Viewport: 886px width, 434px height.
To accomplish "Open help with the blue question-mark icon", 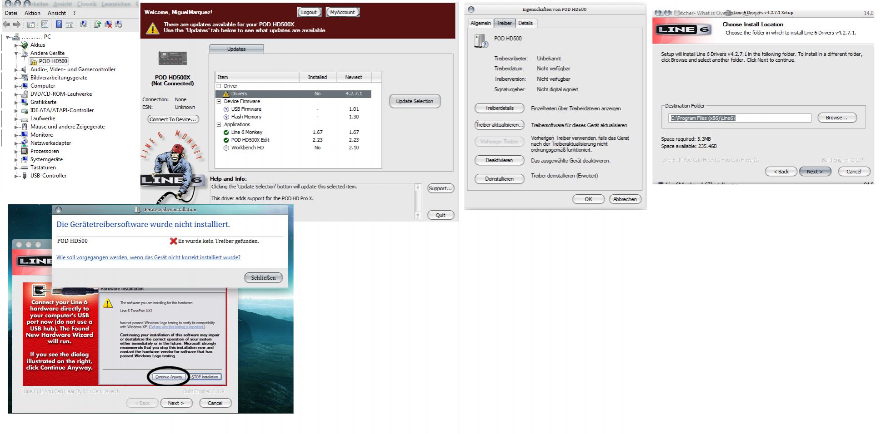I will pyautogui.click(x=59, y=25).
